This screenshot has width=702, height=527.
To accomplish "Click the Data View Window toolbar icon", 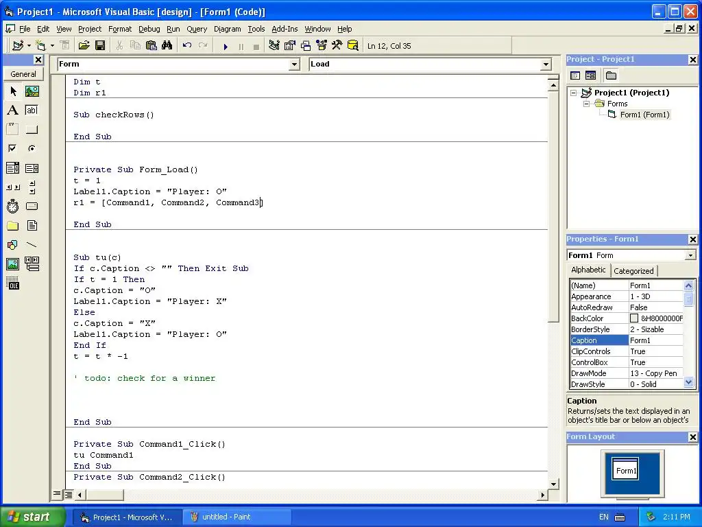I will click(353, 46).
